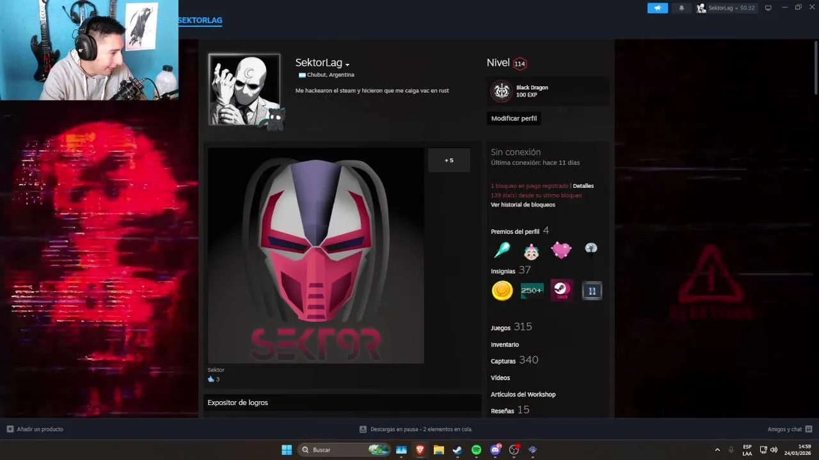The width and height of the screenshot is (819, 460).
Task: Click the clown face profile award
Action: (532, 250)
